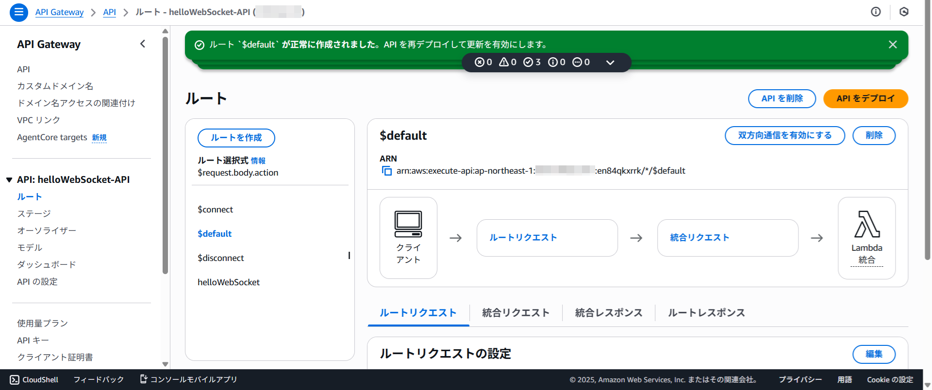This screenshot has height=390, width=932.
Task: Enable two-way communication with 双方向通信を有効にする
Action: click(x=784, y=135)
